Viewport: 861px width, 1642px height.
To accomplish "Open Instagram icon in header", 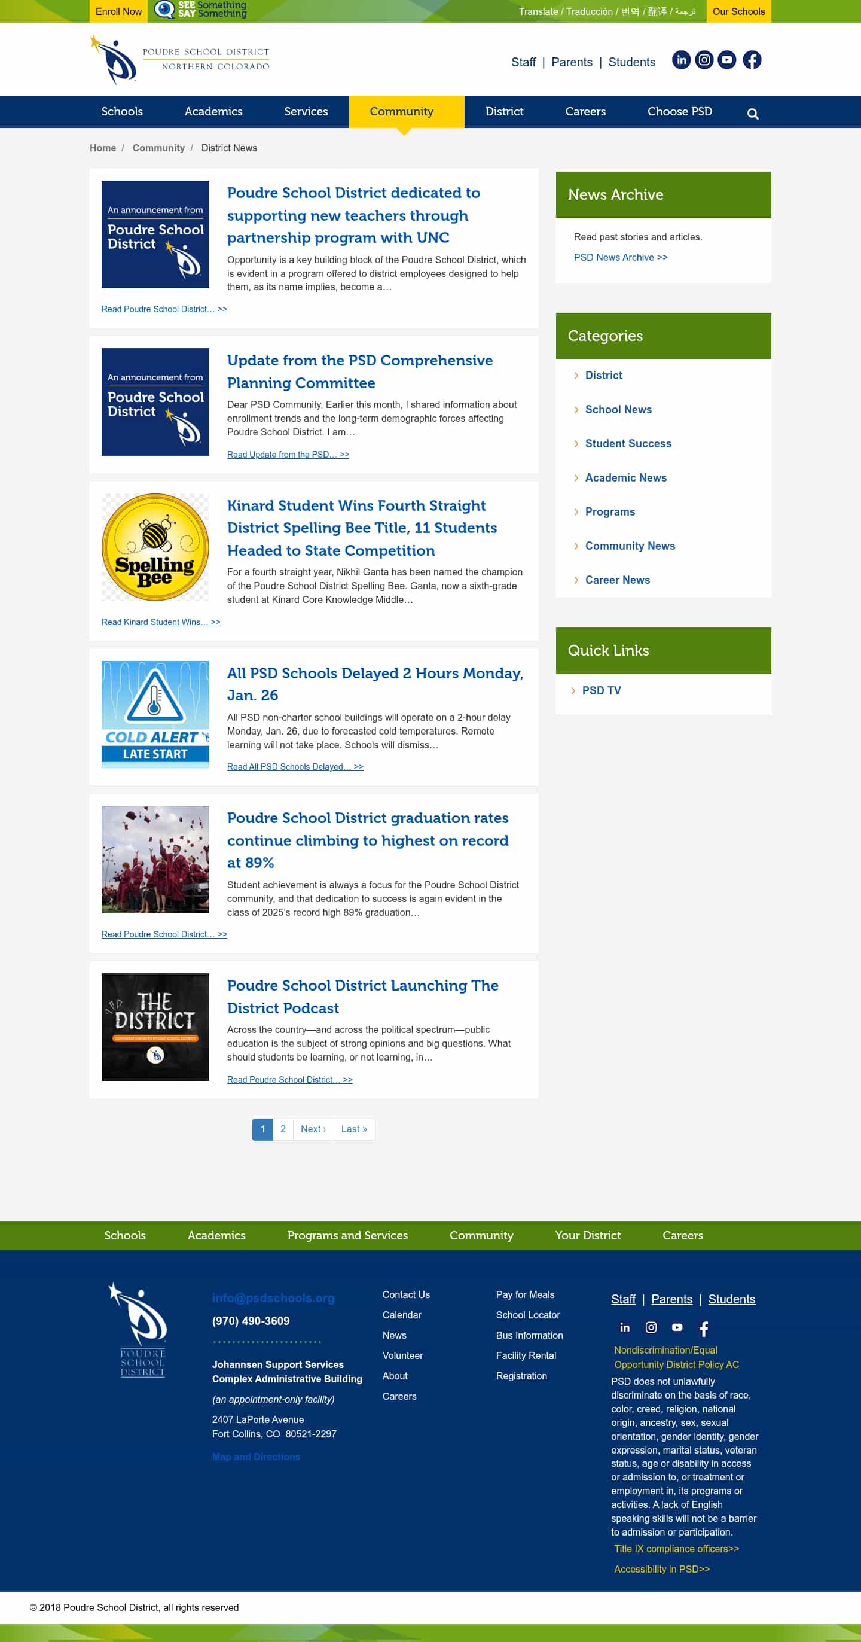I will pyautogui.click(x=704, y=60).
